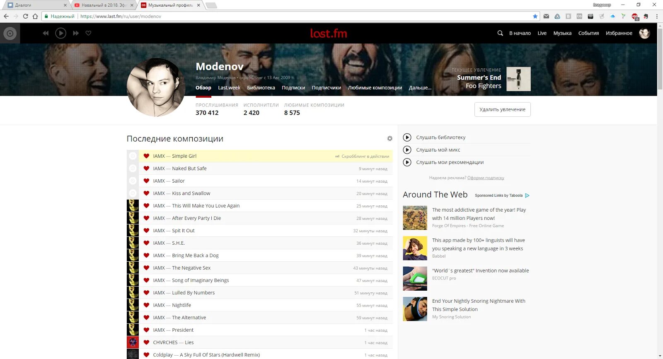663x359 pixels.
Task: Open Избранное in the top menu
Action: tap(619, 33)
